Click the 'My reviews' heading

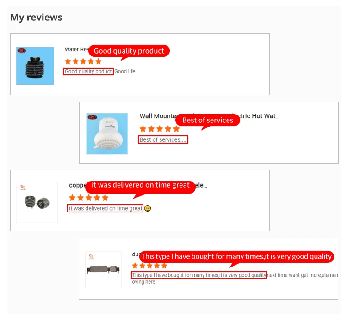(x=36, y=17)
